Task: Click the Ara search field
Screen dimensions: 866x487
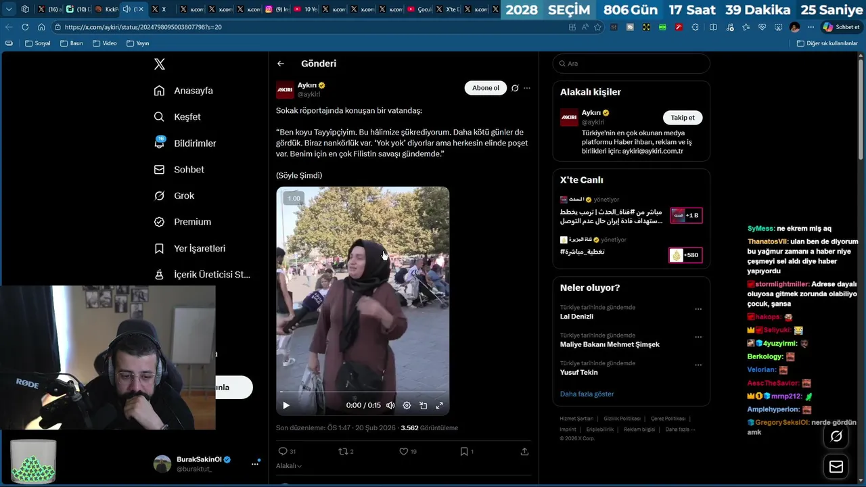Action: coord(631,64)
